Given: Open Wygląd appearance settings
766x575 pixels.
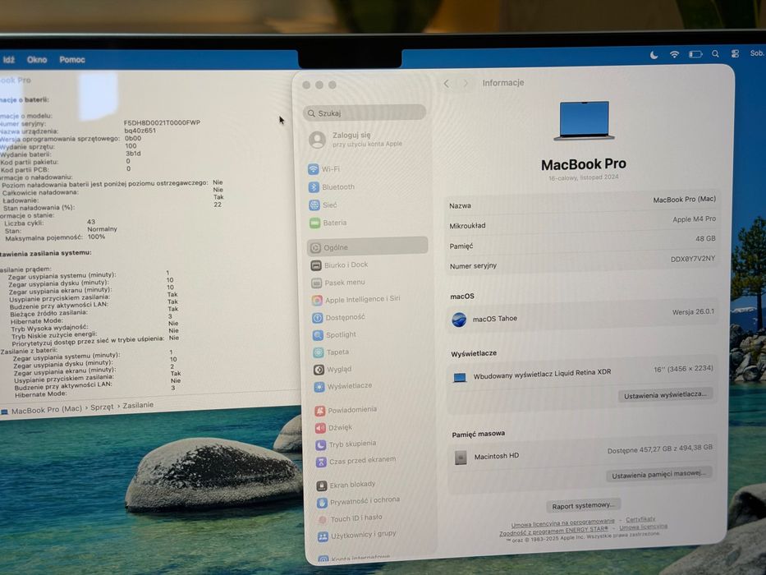Looking at the screenshot, I should click(333, 369).
